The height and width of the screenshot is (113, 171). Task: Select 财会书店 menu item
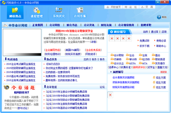[72, 25]
